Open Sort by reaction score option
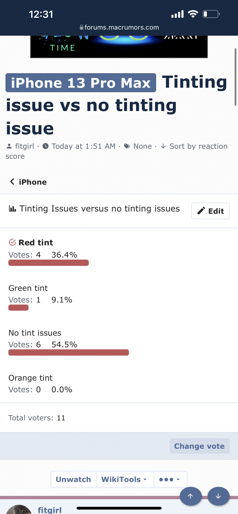 [198, 146]
